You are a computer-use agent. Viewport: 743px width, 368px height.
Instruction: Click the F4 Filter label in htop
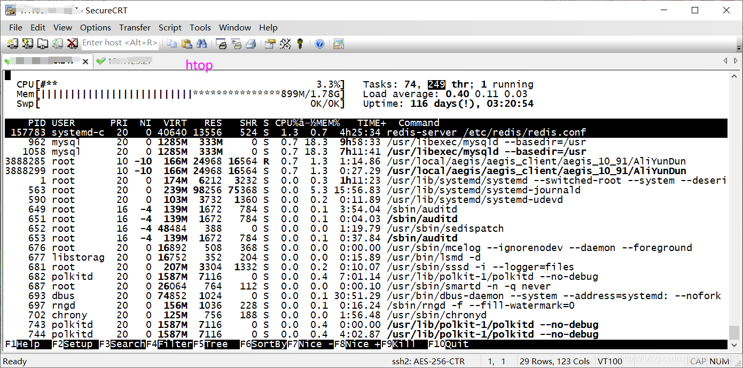(169, 344)
